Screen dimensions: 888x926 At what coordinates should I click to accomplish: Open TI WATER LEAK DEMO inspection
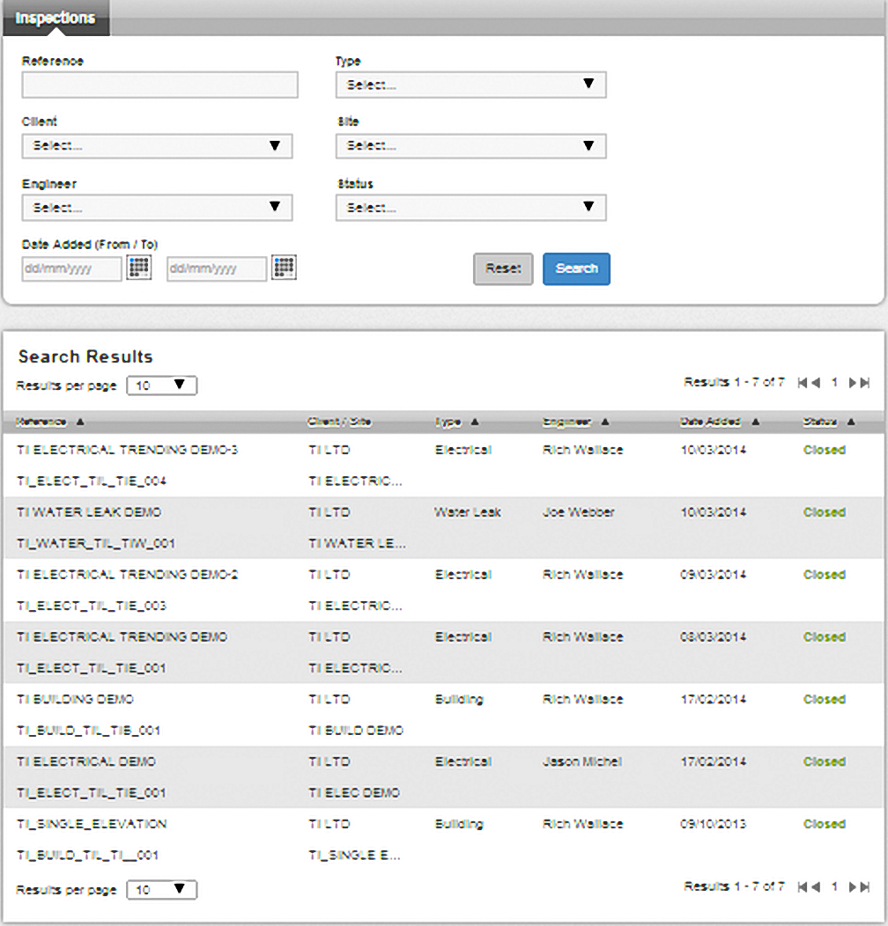pyautogui.click(x=89, y=512)
